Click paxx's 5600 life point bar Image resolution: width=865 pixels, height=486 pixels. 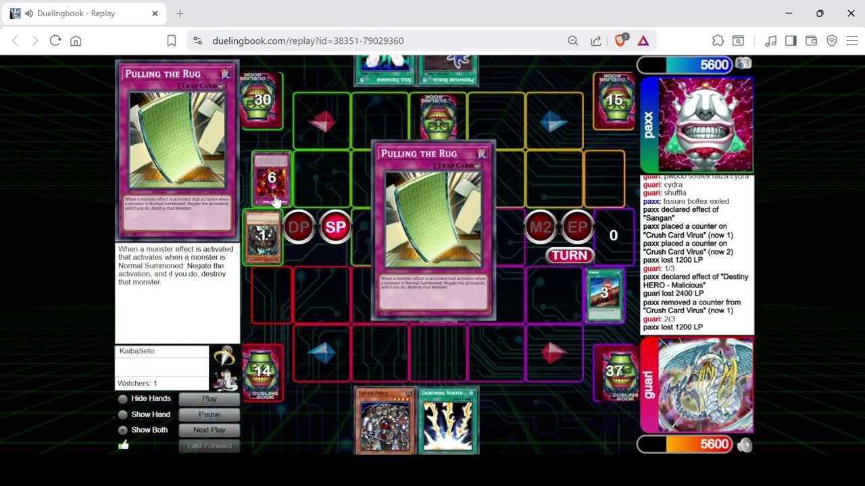point(685,65)
